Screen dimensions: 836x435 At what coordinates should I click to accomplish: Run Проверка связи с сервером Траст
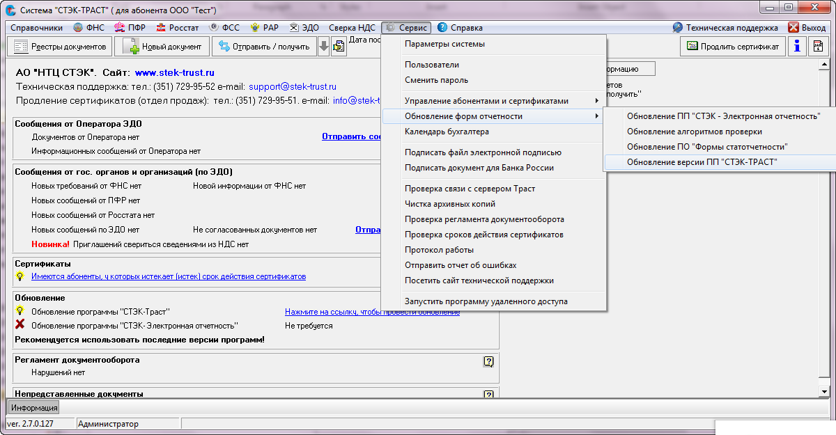point(495,189)
